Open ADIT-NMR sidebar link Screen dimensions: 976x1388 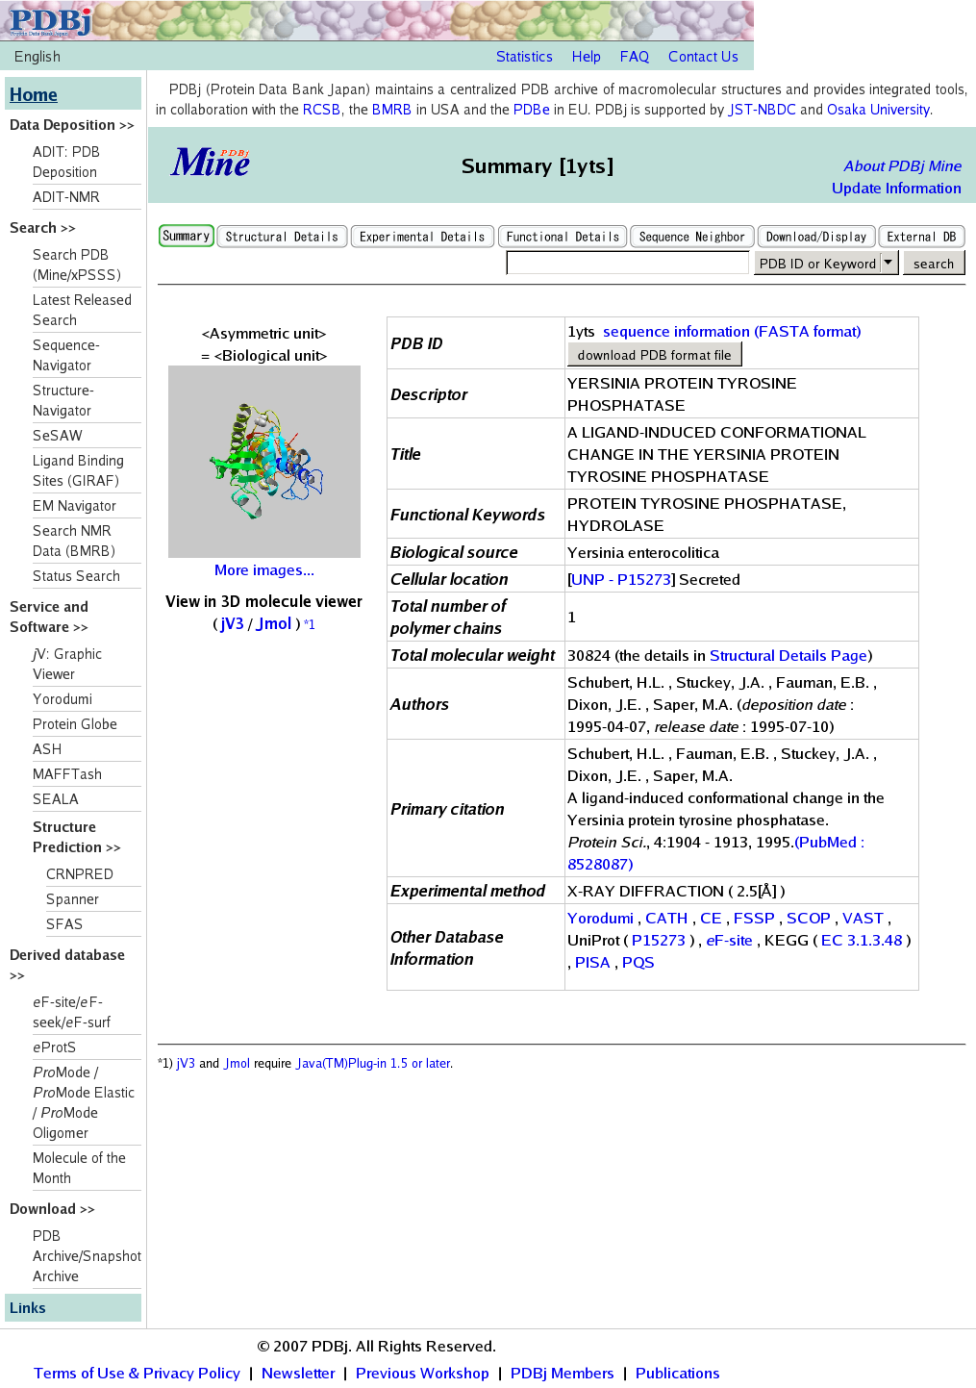click(x=66, y=197)
